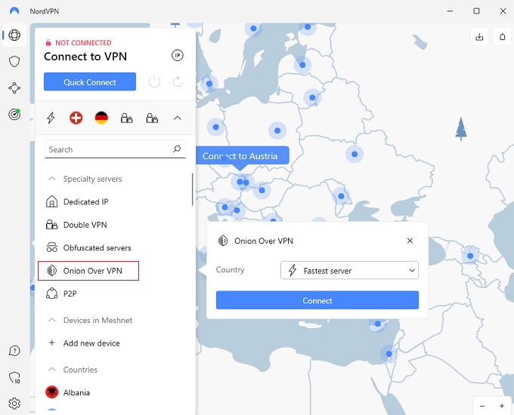The height and width of the screenshot is (415, 514).
Task: Zoom out the map with minus
Action: [x=482, y=406]
